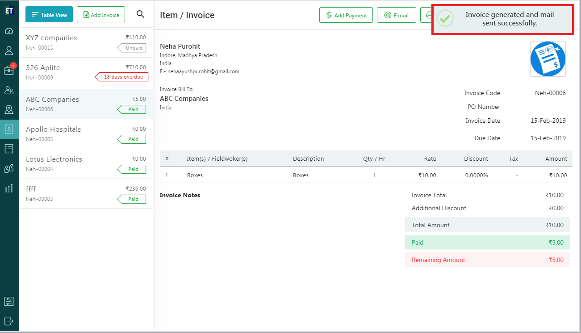Select the XYZ companies invoice

pos(86,42)
